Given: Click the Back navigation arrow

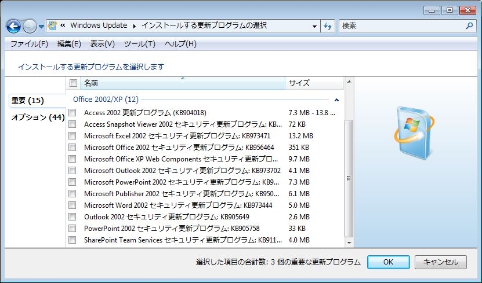Looking at the screenshot, I should click(13, 27).
